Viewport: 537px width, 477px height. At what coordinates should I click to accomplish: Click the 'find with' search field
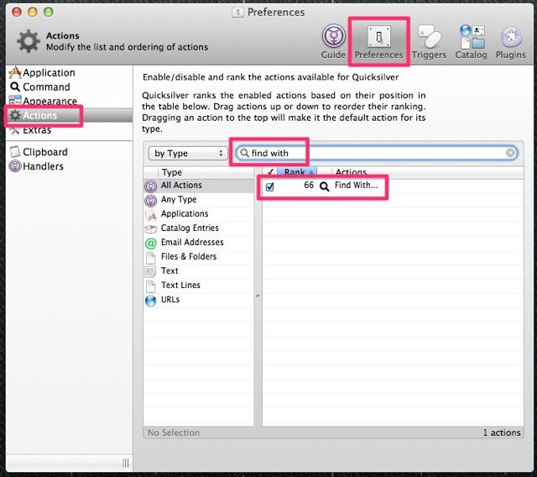pyautogui.click(x=376, y=153)
